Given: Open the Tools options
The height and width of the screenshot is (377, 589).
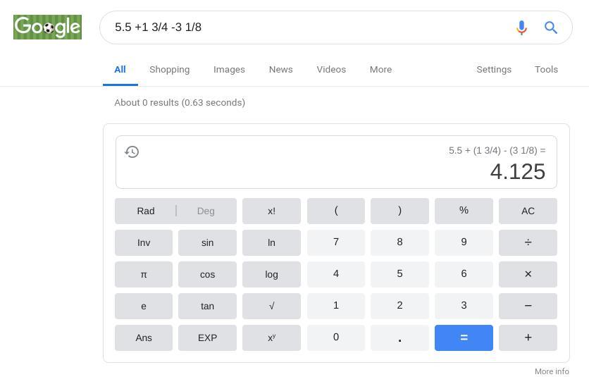Looking at the screenshot, I should coord(546,69).
